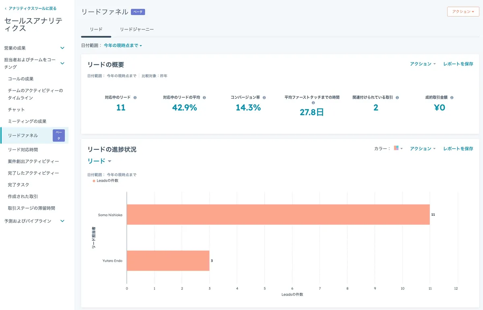Click the orange アクション button top right

[x=463, y=12]
